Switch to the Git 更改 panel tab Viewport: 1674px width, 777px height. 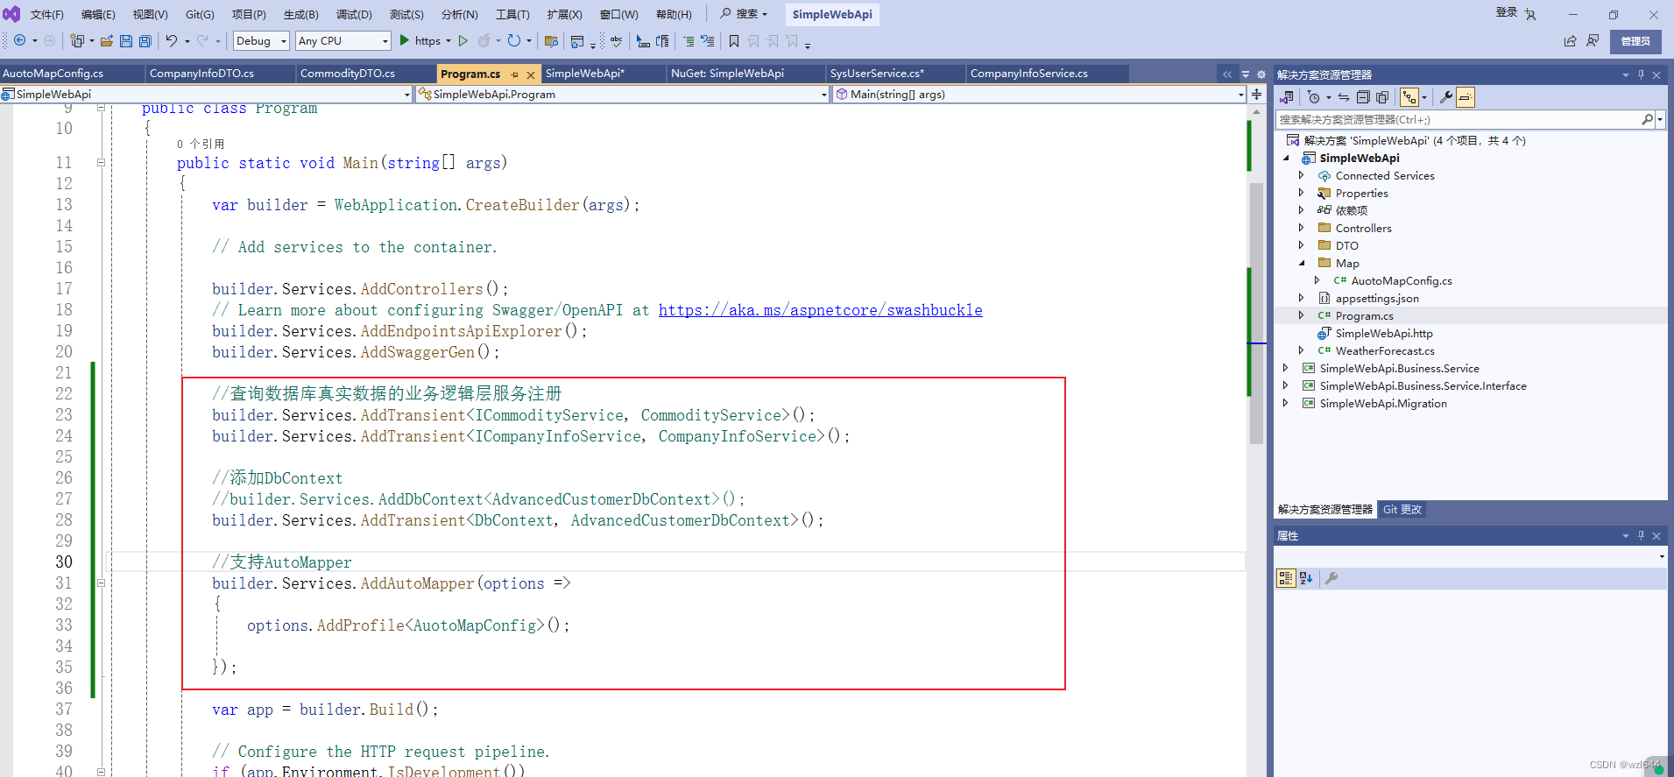1402,509
